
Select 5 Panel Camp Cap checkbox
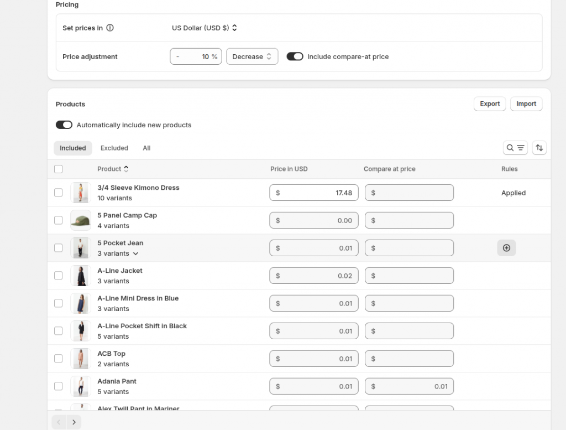tap(59, 220)
